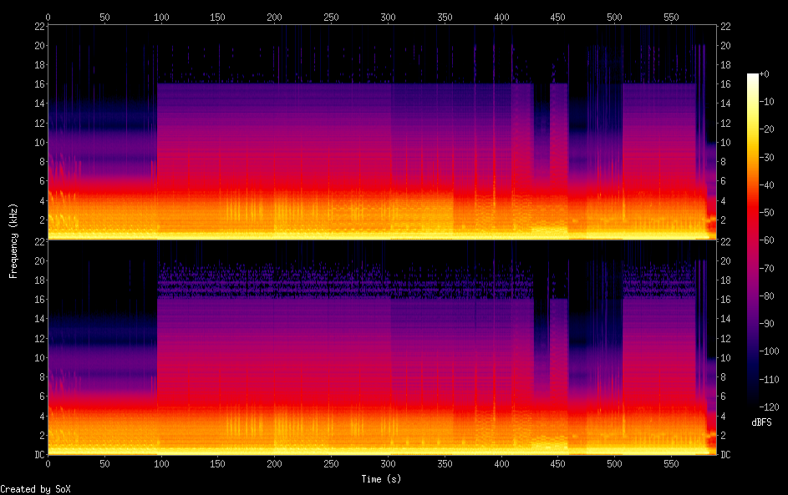The width and height of the screenshot is (788, 495).
Task: Click 10 kHz label left of lower channel
Action: tap(38, 357)
